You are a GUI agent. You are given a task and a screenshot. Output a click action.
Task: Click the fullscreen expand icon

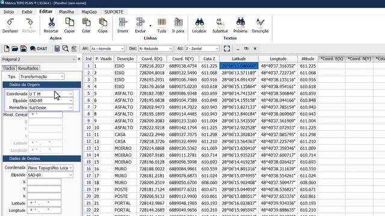pos(227,49)
